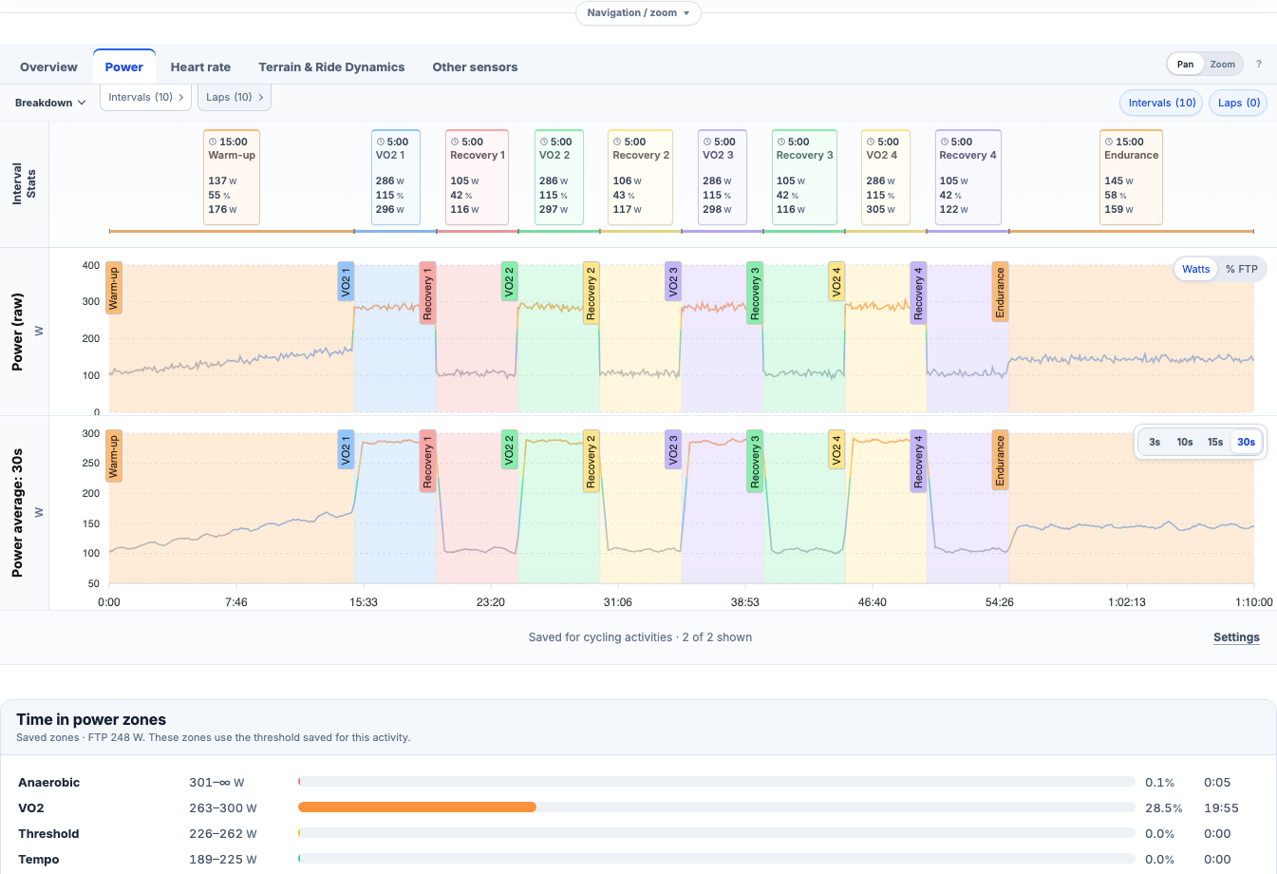The width and height of the screenshot is (1277, 874).
Task: Open the Navigation / zoom dropdown
Action: pyautogui.click(x=638, y=13)
